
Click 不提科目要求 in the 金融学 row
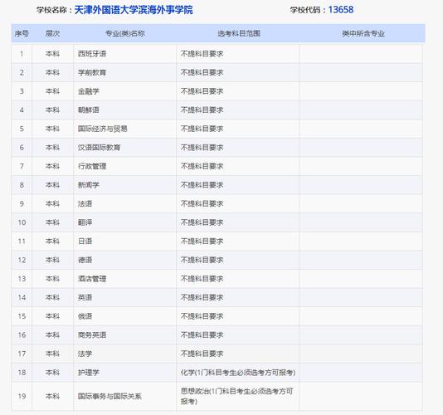coord(202,91)
